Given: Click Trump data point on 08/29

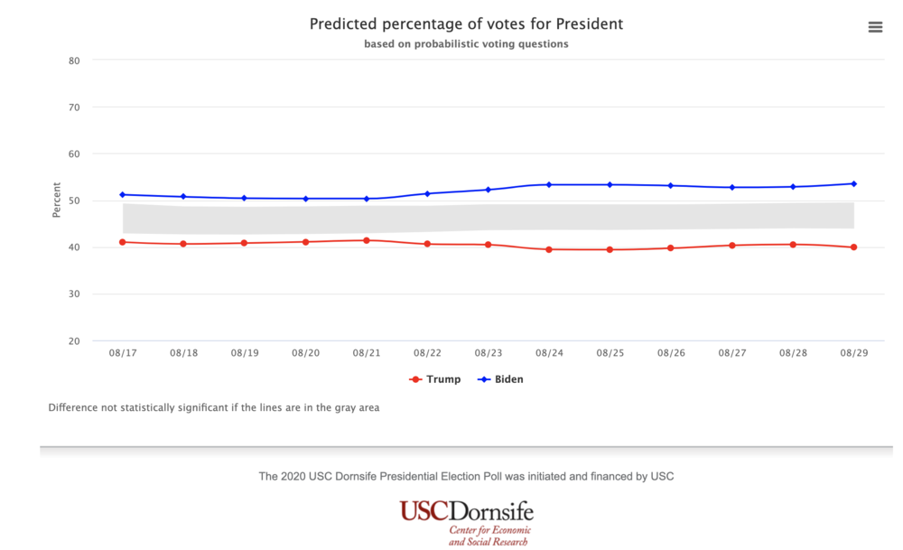Looking at the screenshot, I should click(x=853, y=247).
